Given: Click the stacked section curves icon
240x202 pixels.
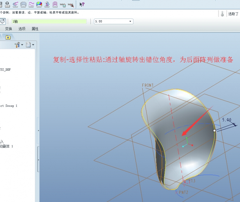Looking at the screenshot, I should tap(55, 4).
